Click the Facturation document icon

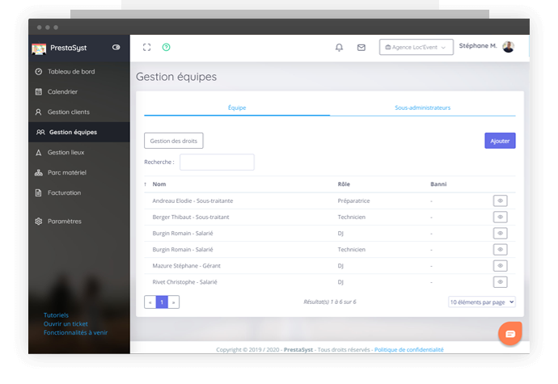click(39, 193)
